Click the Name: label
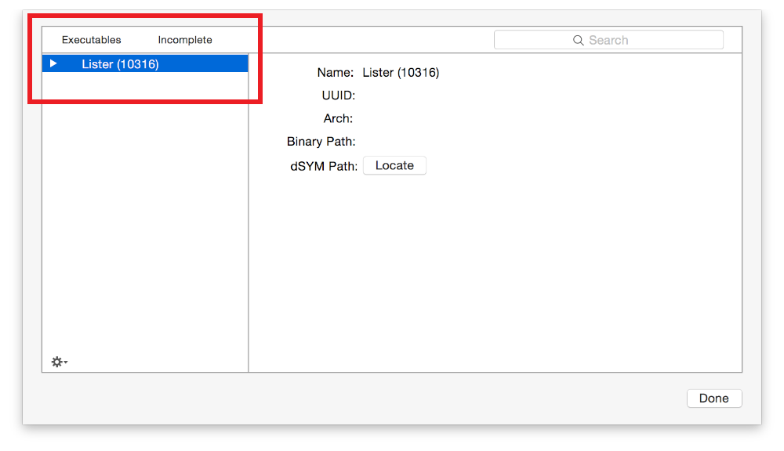This screenshot has height=451, width=784. coord(336,73)
